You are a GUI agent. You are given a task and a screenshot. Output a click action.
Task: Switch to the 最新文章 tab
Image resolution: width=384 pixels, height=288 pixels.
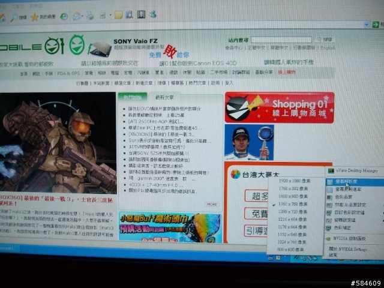164,97
